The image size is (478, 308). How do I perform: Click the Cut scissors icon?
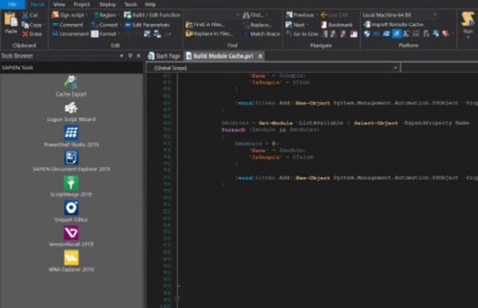point(25,15)
